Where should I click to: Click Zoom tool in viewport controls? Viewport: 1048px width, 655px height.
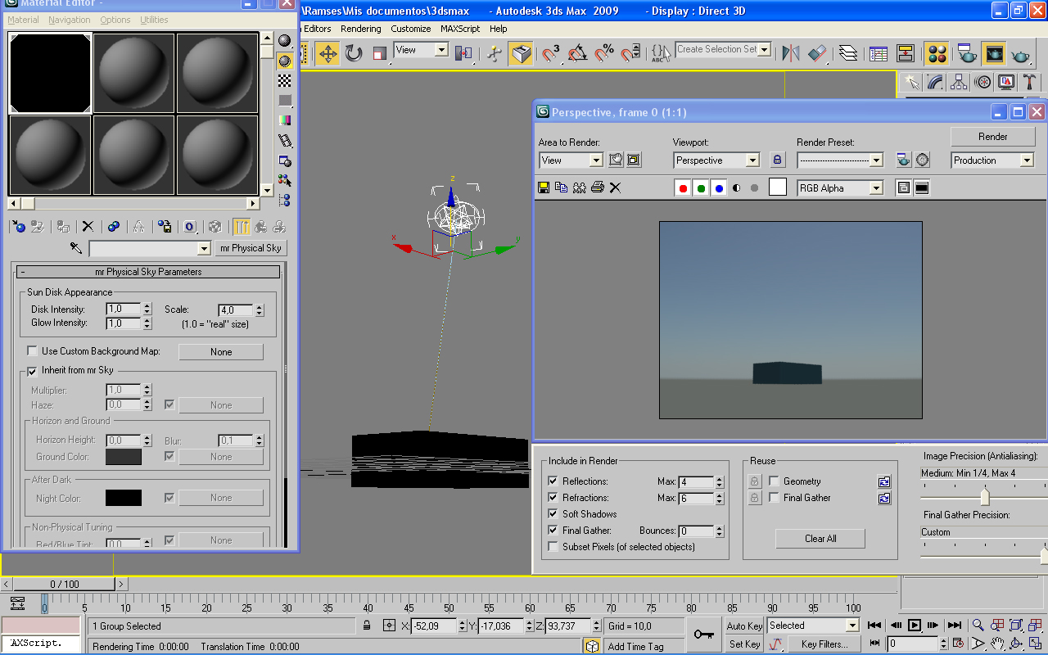coord(978,626)
